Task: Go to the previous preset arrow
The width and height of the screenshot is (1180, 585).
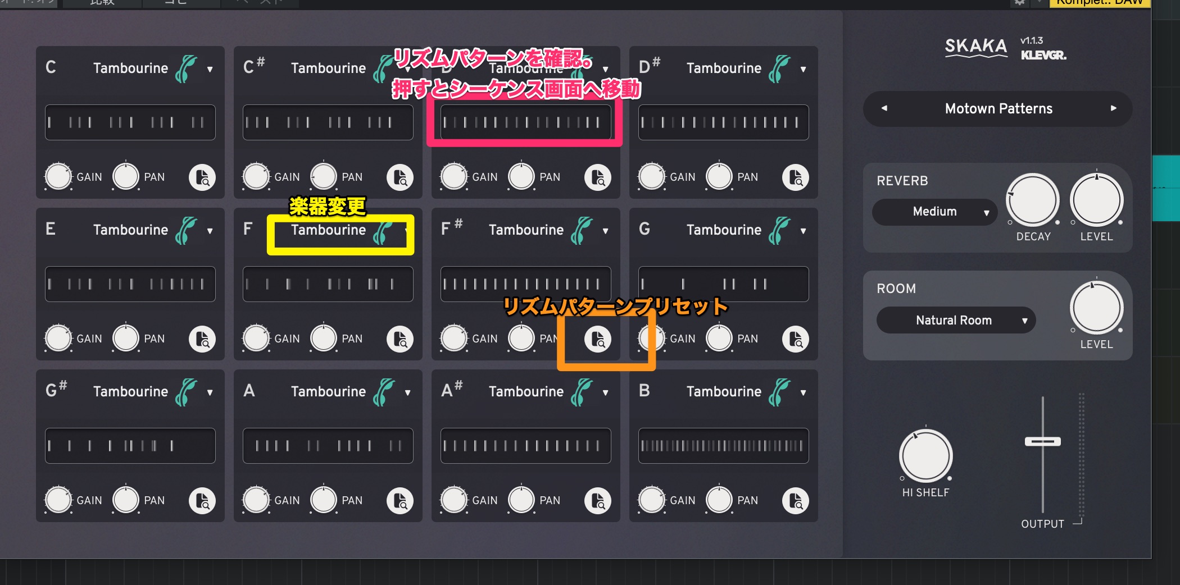Action: click(884, 108)
